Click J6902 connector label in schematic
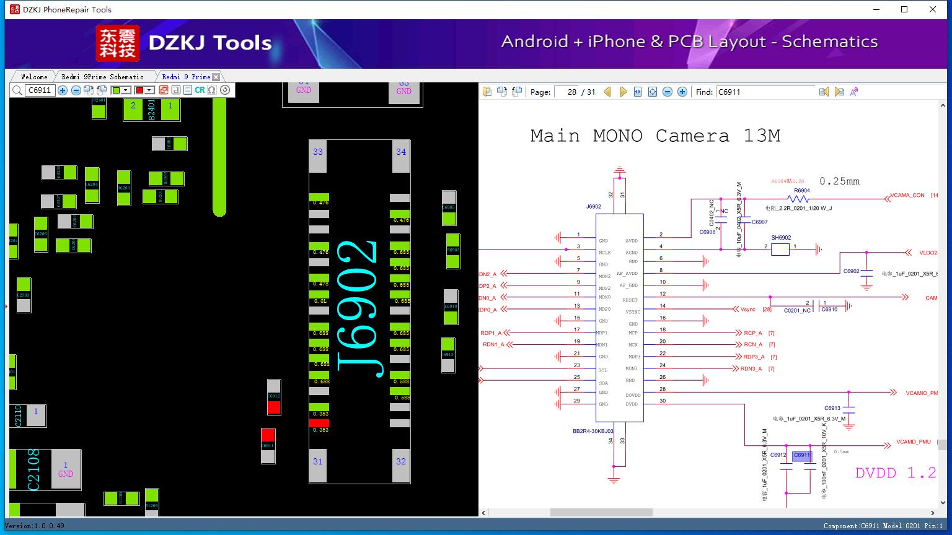 [x=593, y=207]
